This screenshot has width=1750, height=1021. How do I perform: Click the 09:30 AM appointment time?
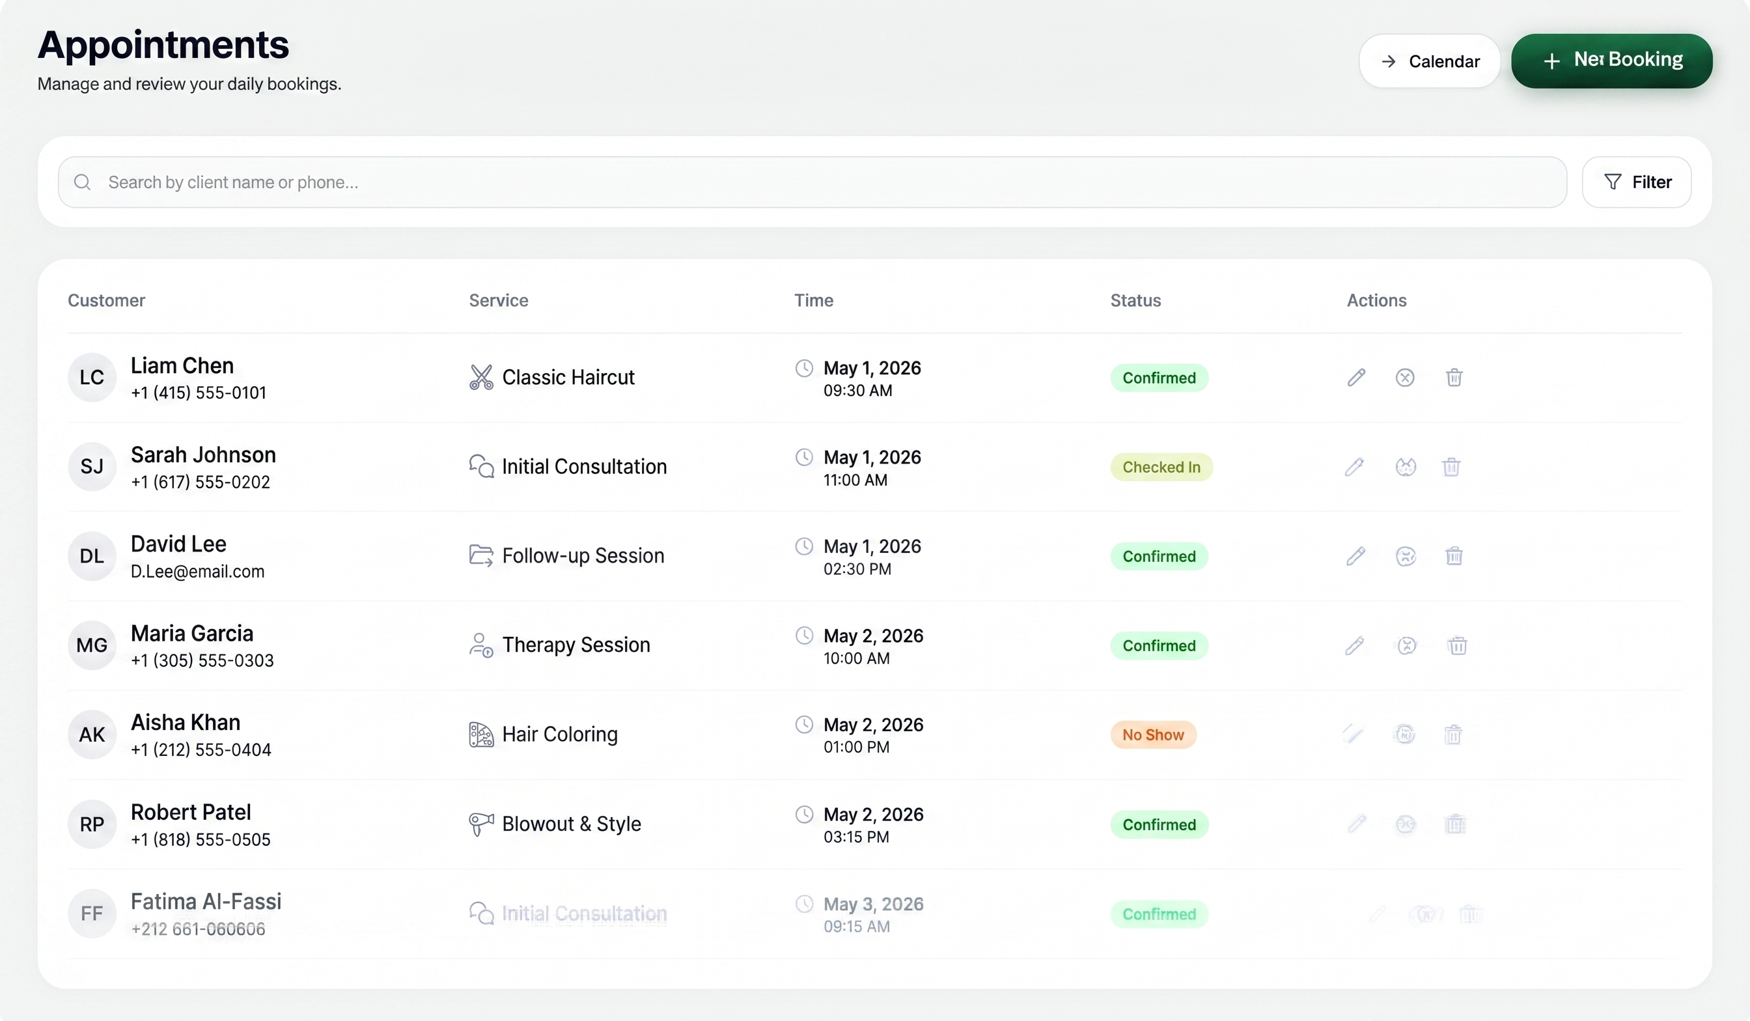(x=857, y=390)
